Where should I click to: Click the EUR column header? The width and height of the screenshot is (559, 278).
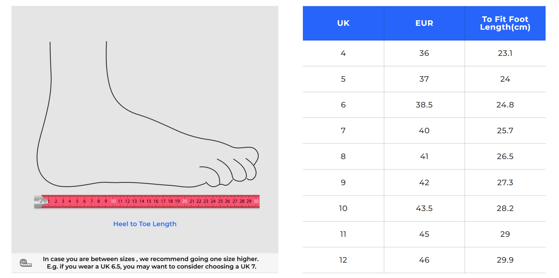424,23
